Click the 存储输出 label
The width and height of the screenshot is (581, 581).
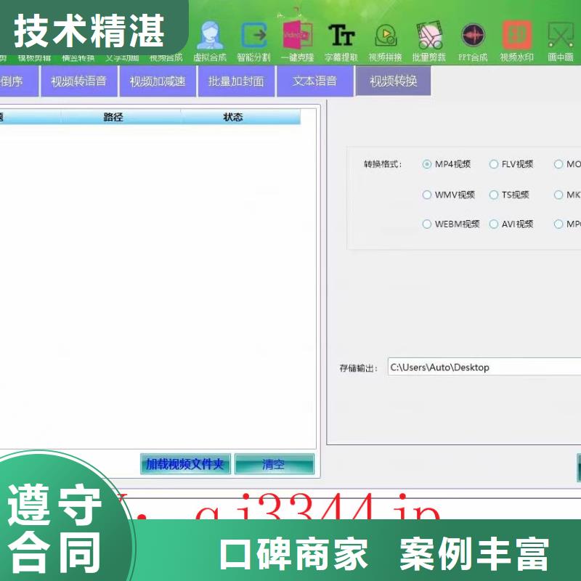(x=359, y=368)
